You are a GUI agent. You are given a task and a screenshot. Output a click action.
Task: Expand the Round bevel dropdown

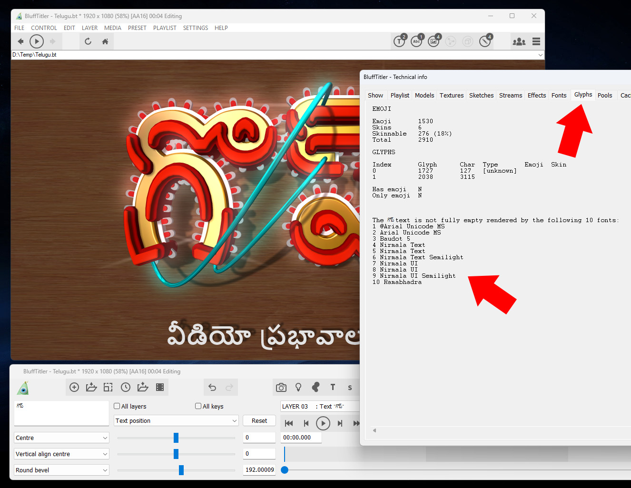pyautogui.click(x=61, y=470)
